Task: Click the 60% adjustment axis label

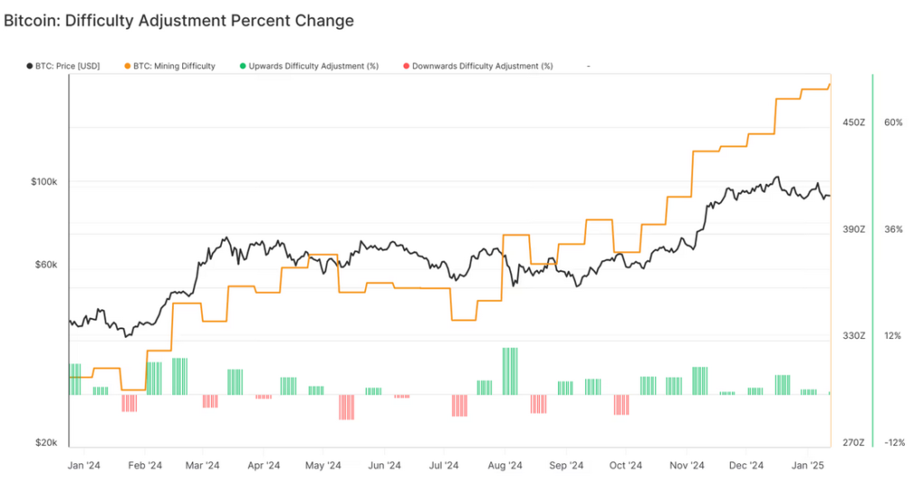Action: click(x=893, y=123)
